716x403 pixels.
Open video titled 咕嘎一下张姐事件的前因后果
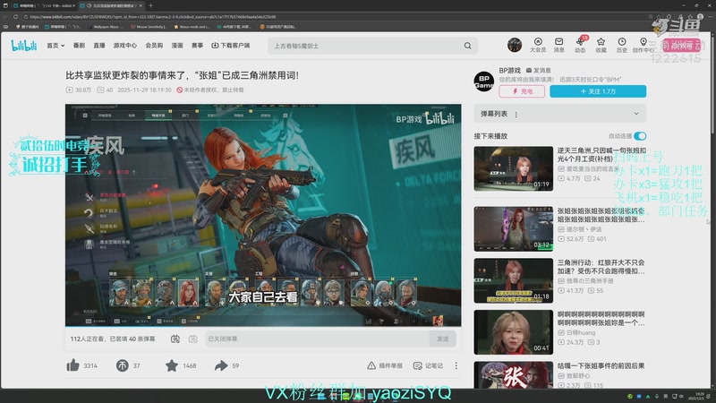(x=601, y=365)
